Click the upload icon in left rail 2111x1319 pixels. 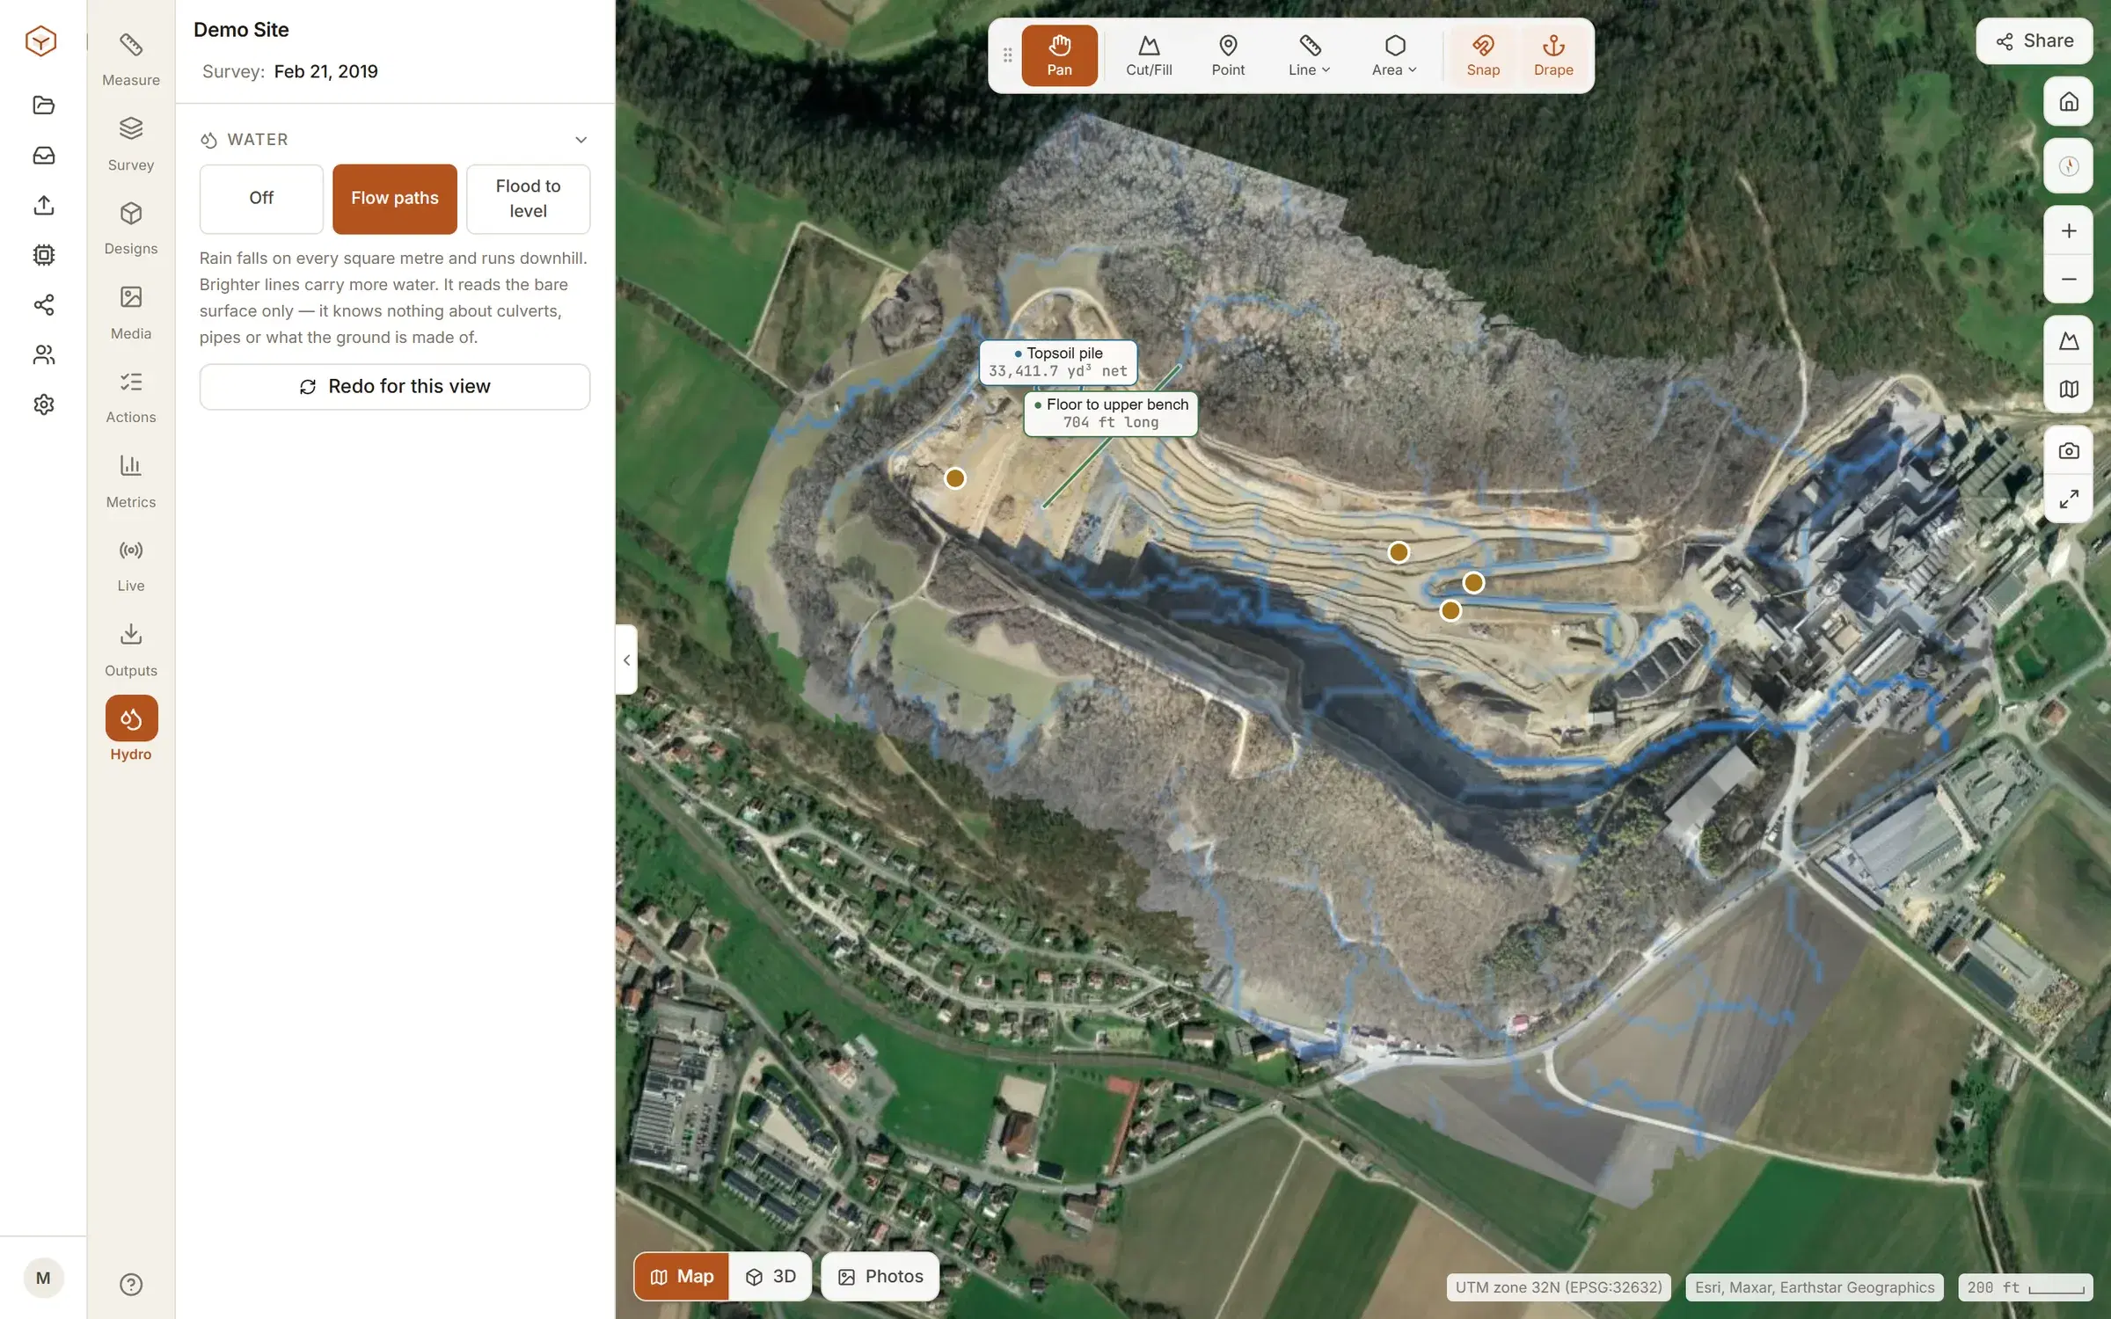(x=43, y=205)
